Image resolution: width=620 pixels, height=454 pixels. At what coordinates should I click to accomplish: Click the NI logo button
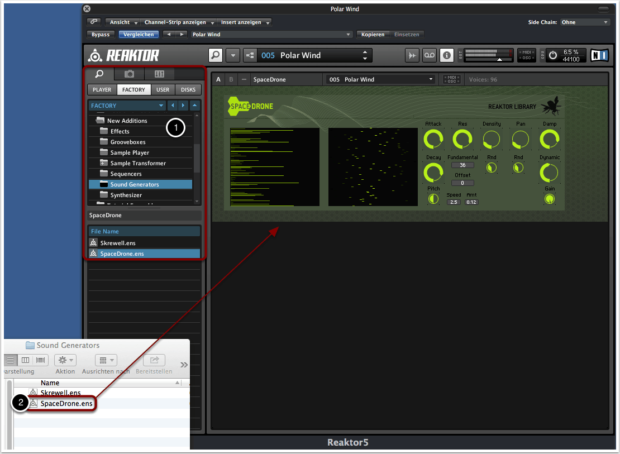599,55
